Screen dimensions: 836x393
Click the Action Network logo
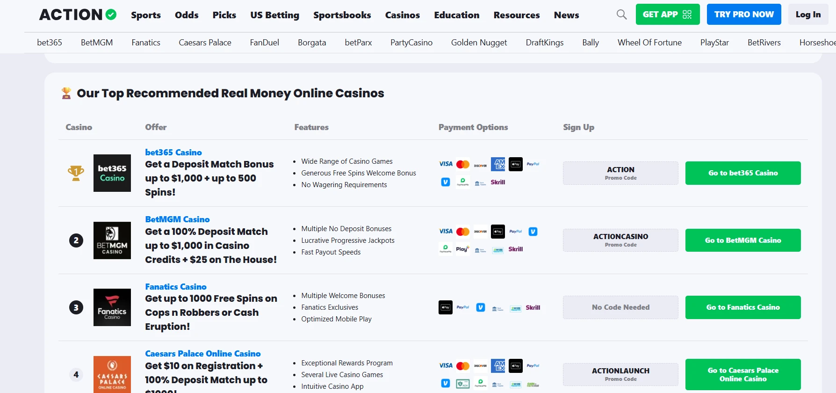[78, 15]
